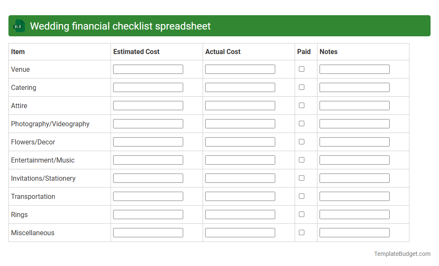Click the Notes field for Miscellaneous

(354, 232)
